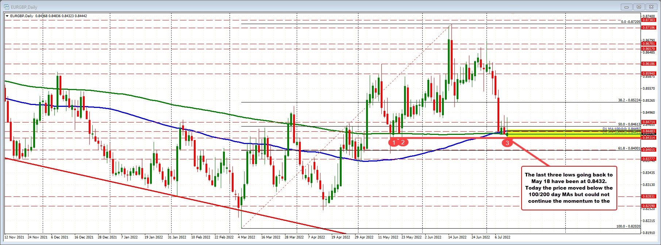Minimize the EURGBP chart window
Image resolution: width=661 pixels, height=245 pixels.
628,7
